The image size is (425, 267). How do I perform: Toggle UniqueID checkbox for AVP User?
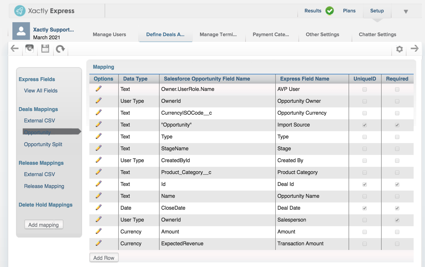pyautogui.click(x=365, y=89)
